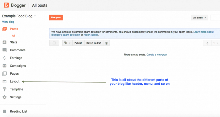The width and height of the screenshot is (220, 117).
Task: Click the Revert to draft button
Action: tap(94, 43)
